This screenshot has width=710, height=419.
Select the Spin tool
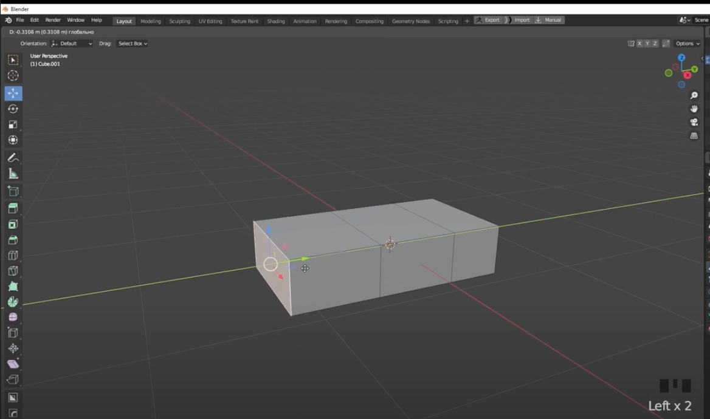[13, 302]
